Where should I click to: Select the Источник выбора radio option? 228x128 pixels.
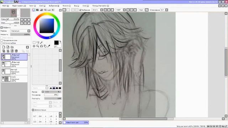point(2,43)
